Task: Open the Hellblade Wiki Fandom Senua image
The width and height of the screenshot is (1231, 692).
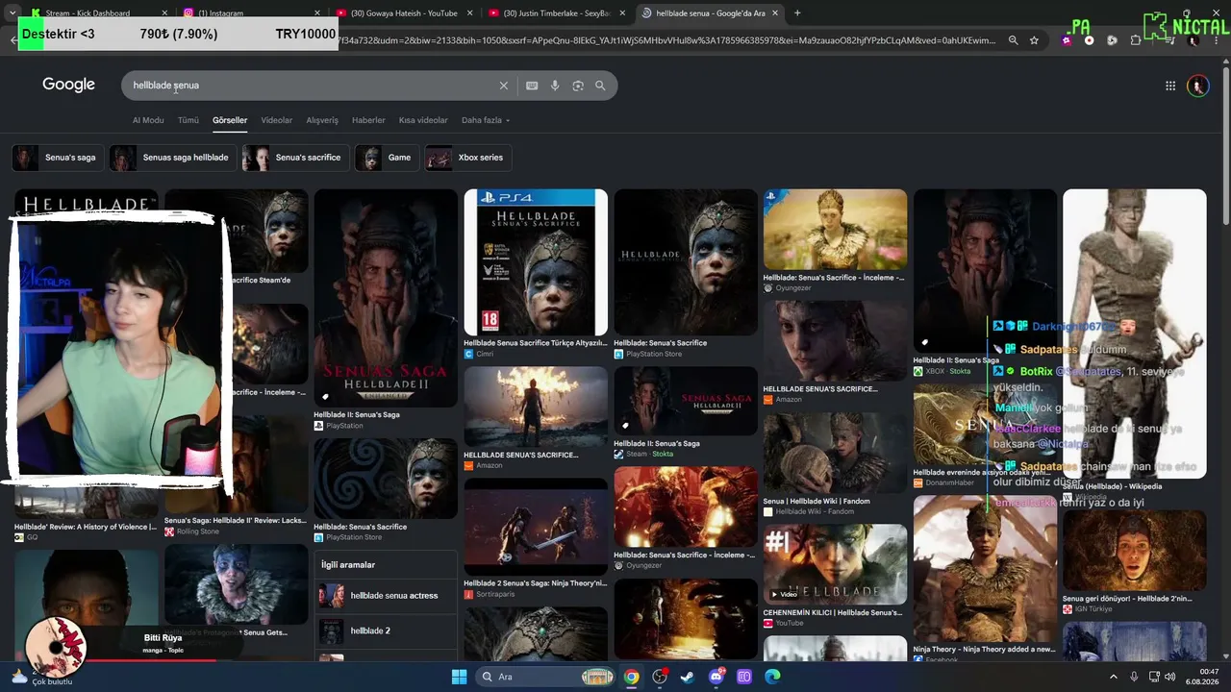Action: coord(835,454)
